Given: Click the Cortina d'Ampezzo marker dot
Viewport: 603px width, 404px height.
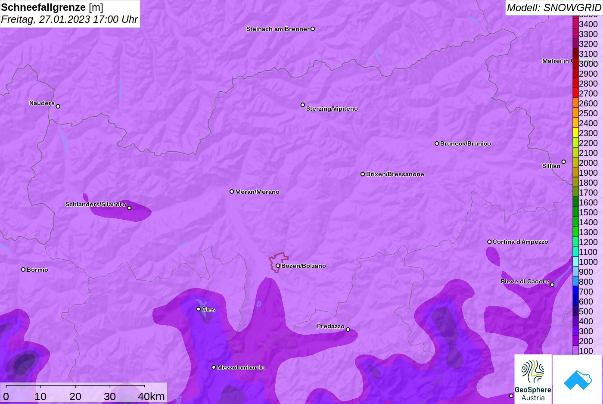Looking at the screenshot, I should [x=489, y=242].
